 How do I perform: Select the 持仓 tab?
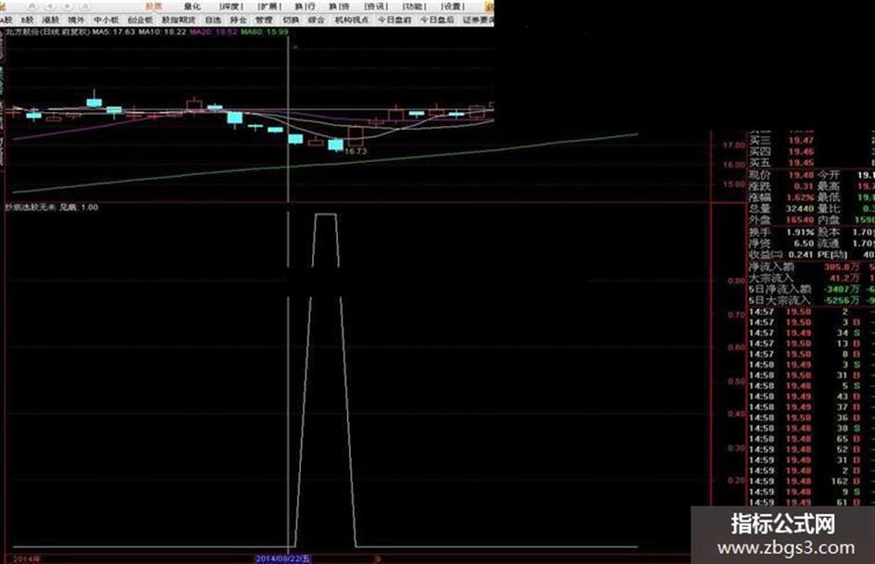click(238, 19)
